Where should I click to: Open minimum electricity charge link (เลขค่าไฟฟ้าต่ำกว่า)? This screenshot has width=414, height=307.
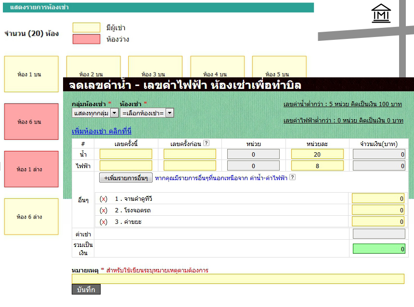coord(343,121)
